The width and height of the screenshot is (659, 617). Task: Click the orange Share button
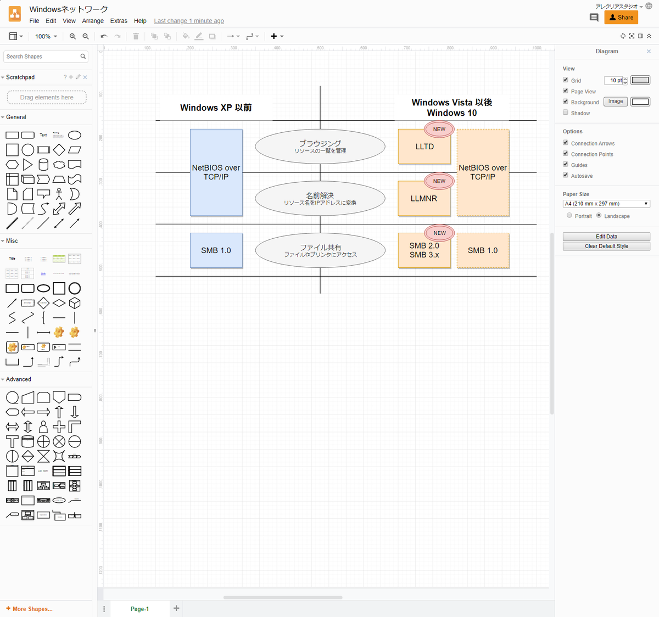(621, 18)
